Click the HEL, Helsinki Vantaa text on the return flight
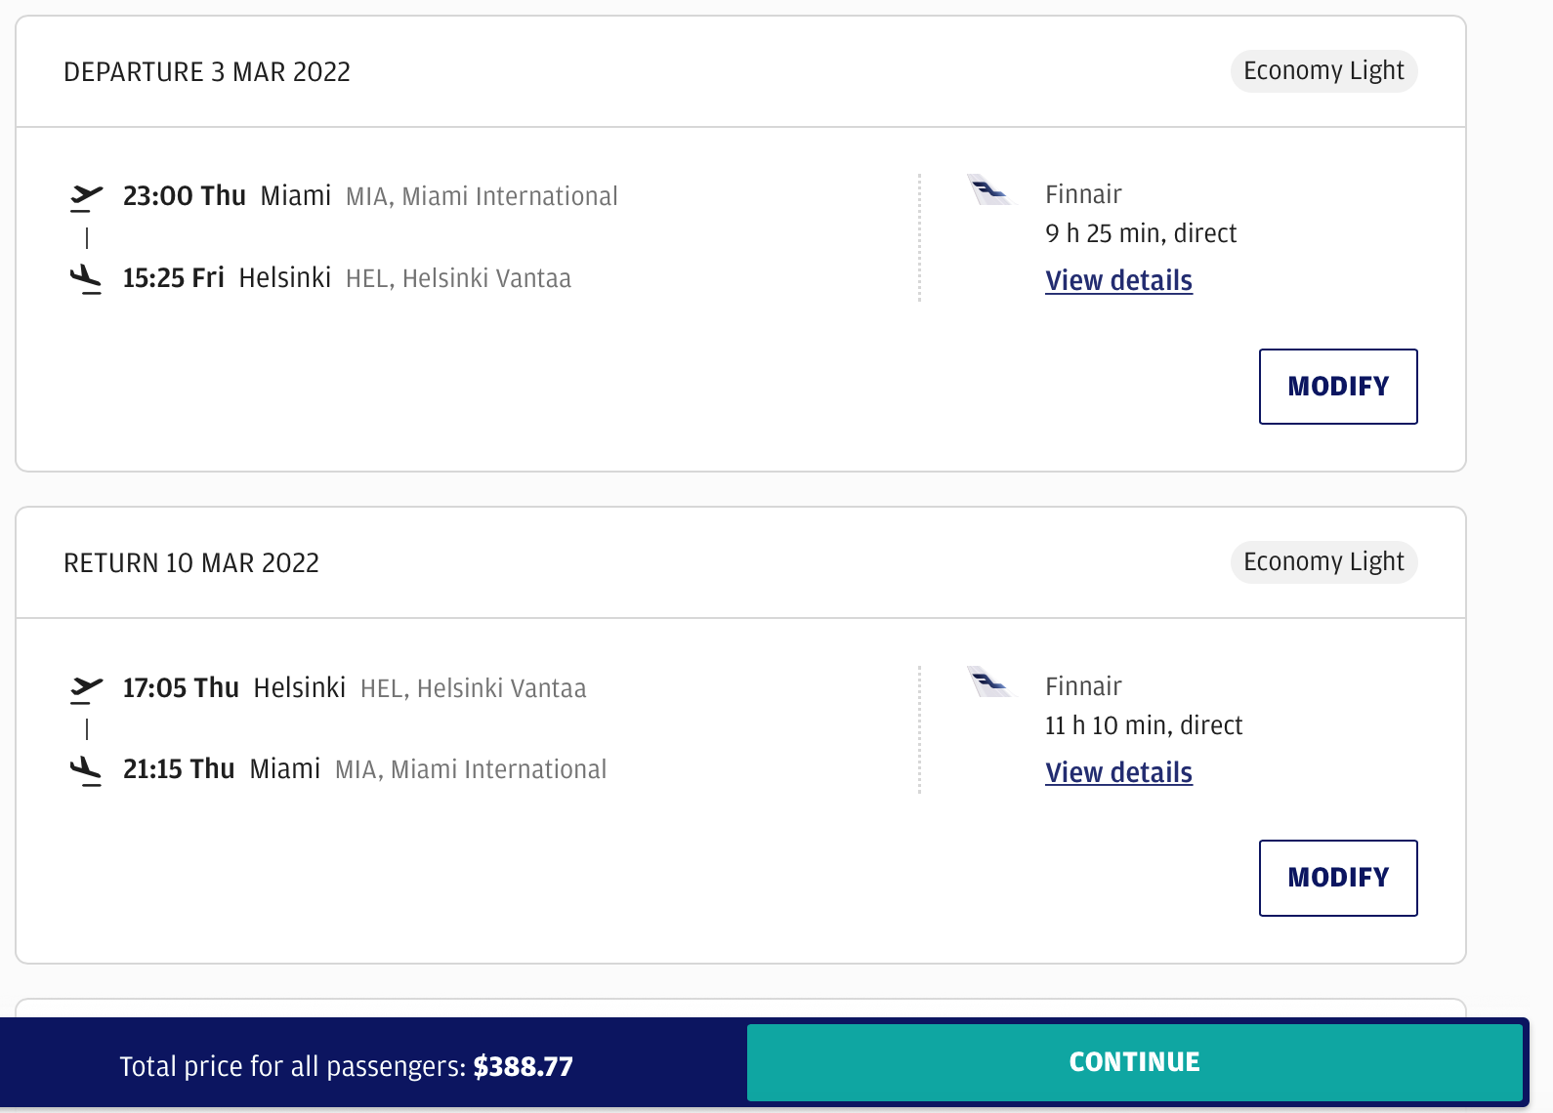 473,689
